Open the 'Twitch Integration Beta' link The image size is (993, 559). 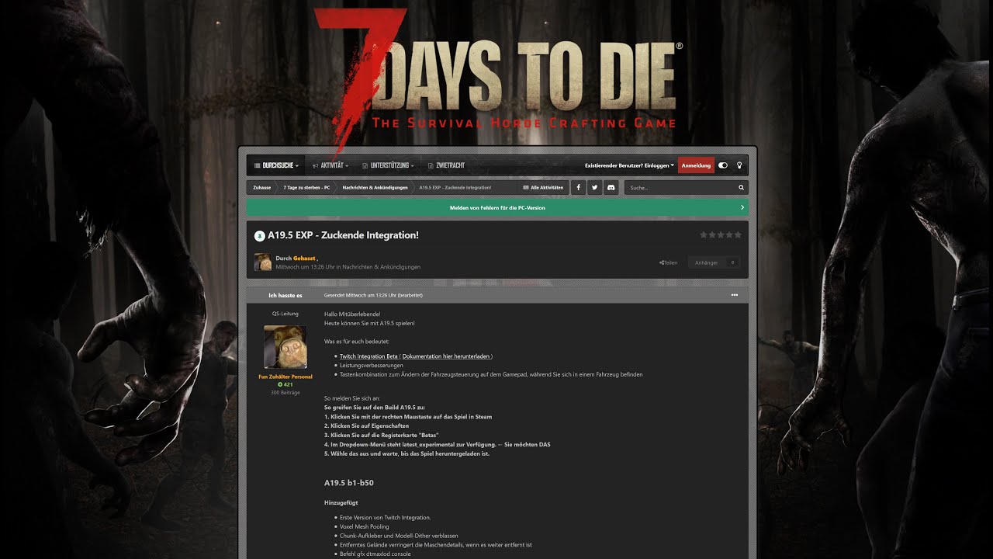coord(368,356)
